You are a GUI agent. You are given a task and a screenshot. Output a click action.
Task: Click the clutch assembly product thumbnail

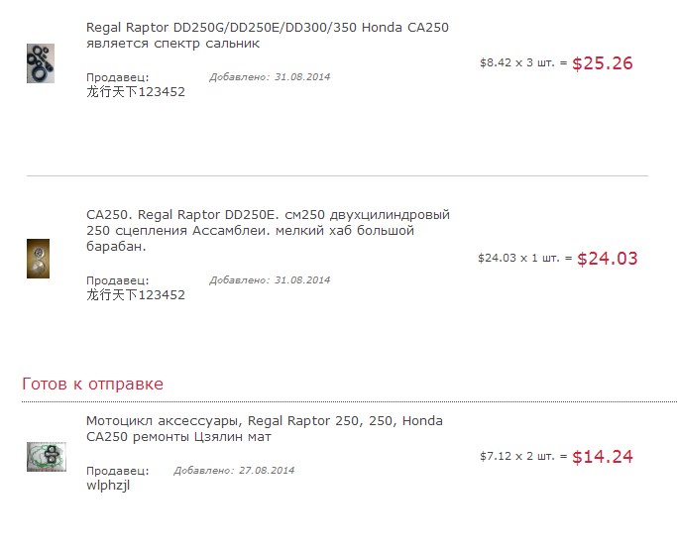[x=38, y=259]
